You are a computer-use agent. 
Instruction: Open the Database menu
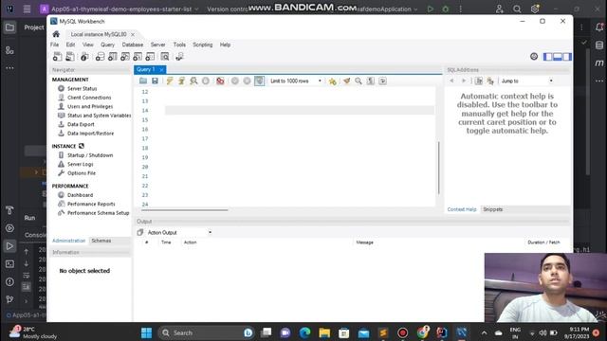(133, 45)
